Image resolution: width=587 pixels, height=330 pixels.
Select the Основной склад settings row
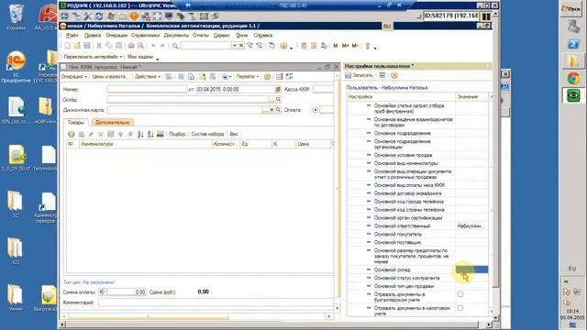coord(418,269)
